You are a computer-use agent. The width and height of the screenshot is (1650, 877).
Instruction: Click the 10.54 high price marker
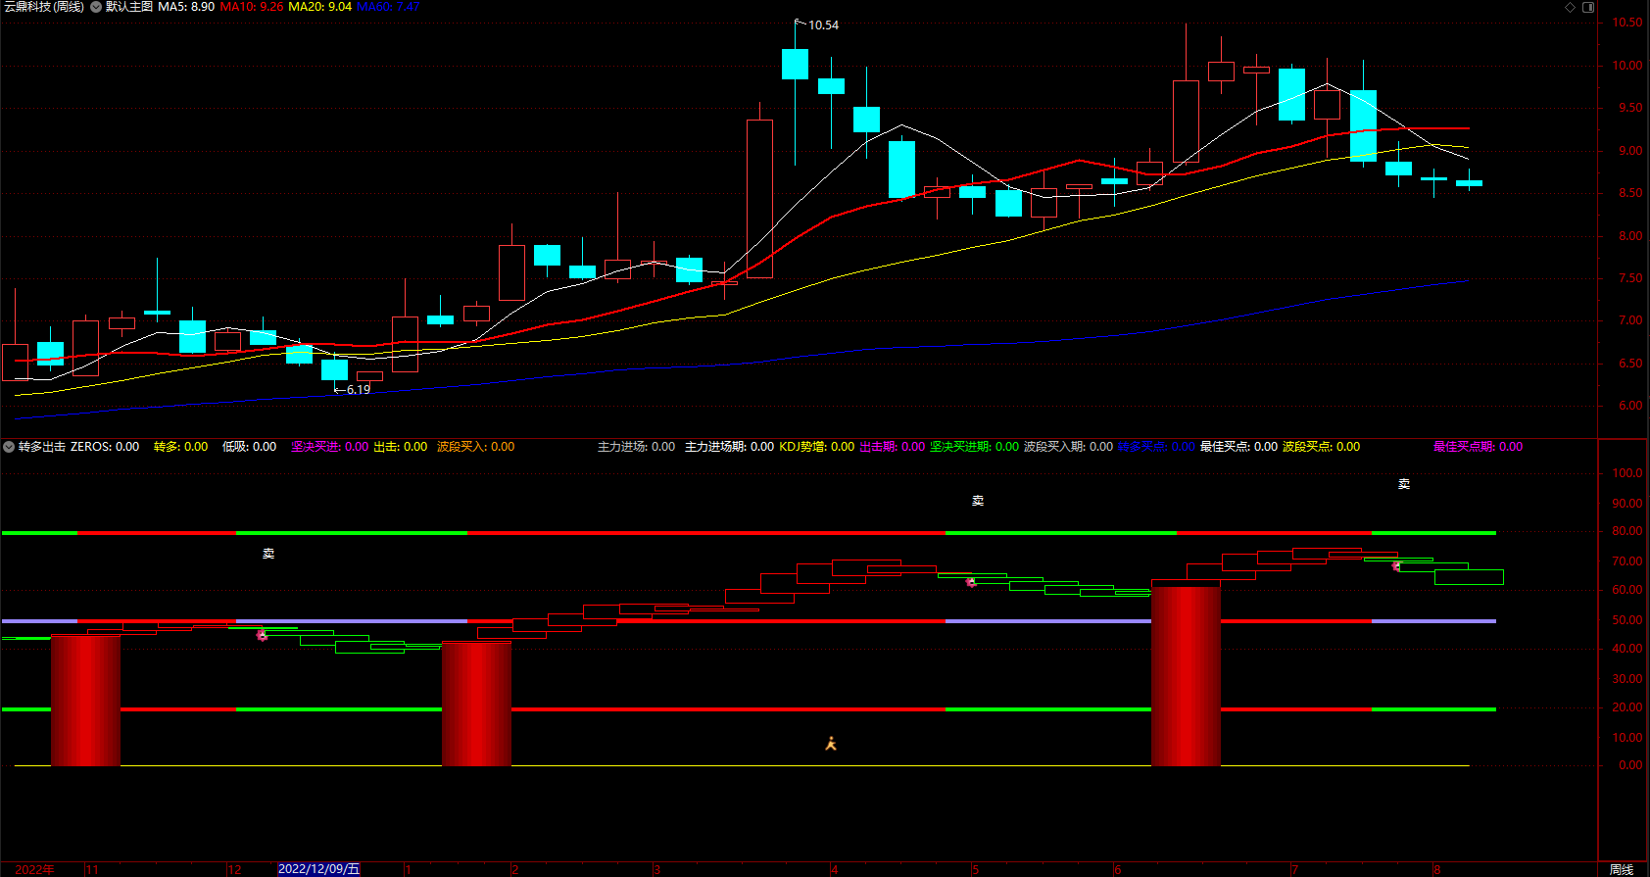[823, 25]
